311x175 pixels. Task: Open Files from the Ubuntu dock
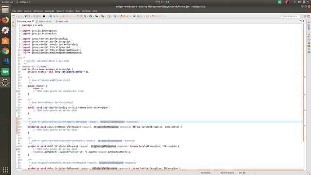click(x=5, y=10)
